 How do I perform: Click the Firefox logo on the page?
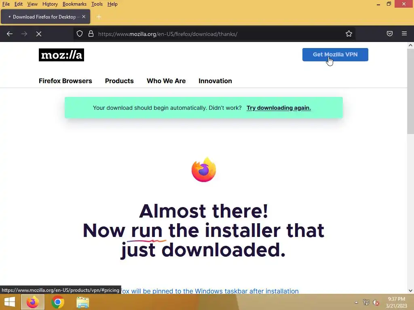[x=204, y=170]
